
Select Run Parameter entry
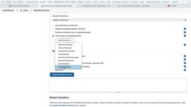click(68, 64)
